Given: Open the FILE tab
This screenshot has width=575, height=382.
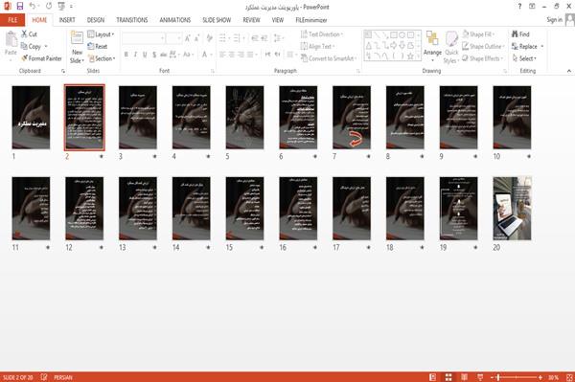Looking at the screenshot, I should (x=12, y=20).
